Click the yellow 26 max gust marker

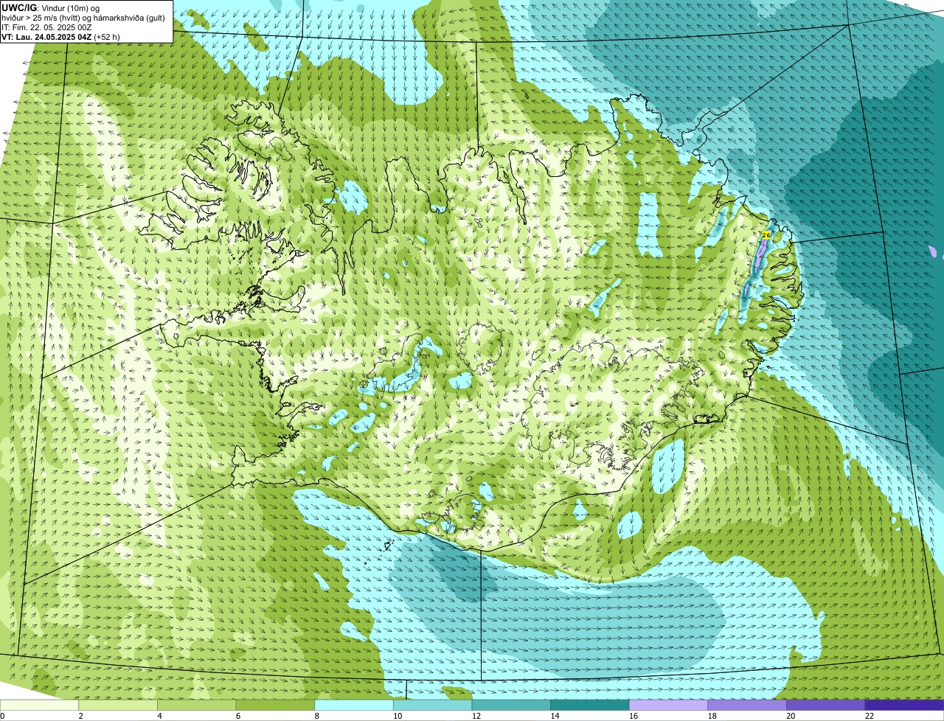766,234
